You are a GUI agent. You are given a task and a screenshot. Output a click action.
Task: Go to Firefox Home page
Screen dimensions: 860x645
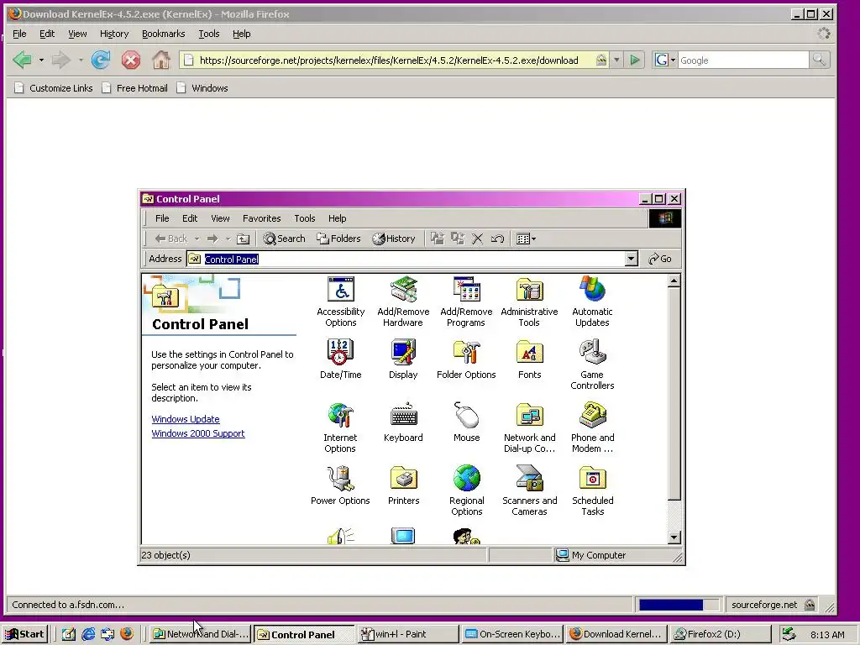click(x=160, y=60)
